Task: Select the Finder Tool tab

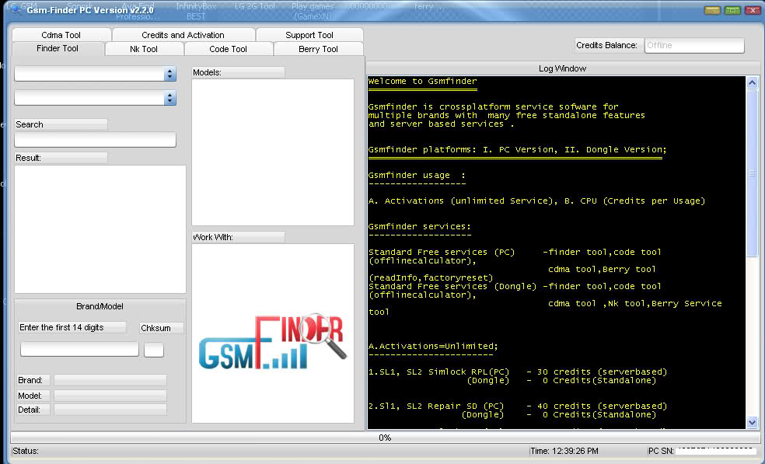Action: click(x=58, y=48)
